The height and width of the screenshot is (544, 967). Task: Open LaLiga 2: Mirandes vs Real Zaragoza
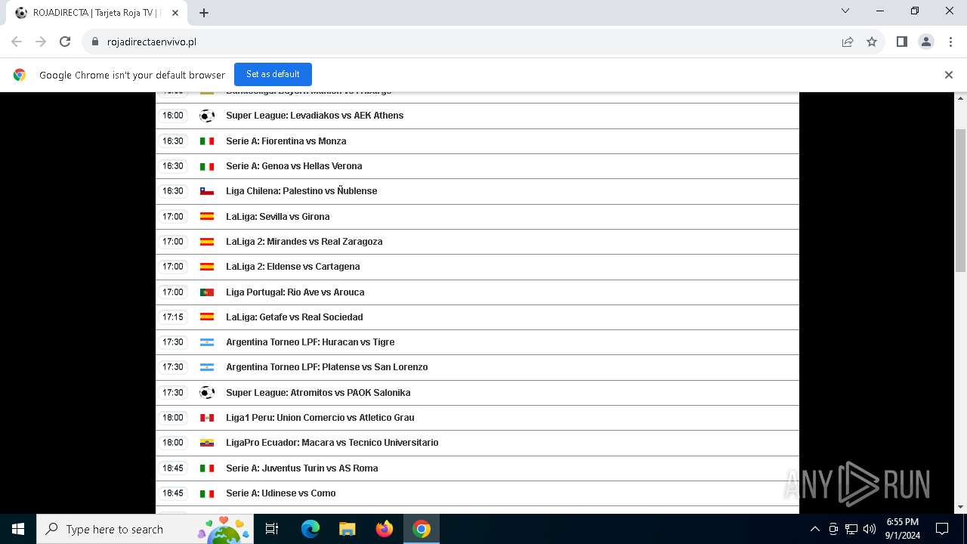[x=477, y=242]
